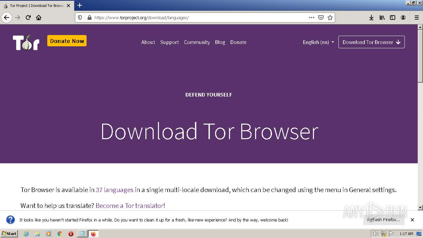Click the Tor onion logo

pos(26,42)
